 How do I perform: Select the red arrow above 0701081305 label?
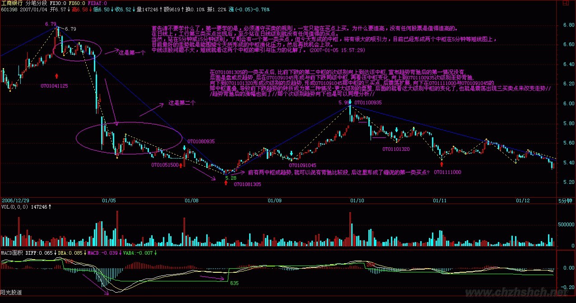pos(226,182)
